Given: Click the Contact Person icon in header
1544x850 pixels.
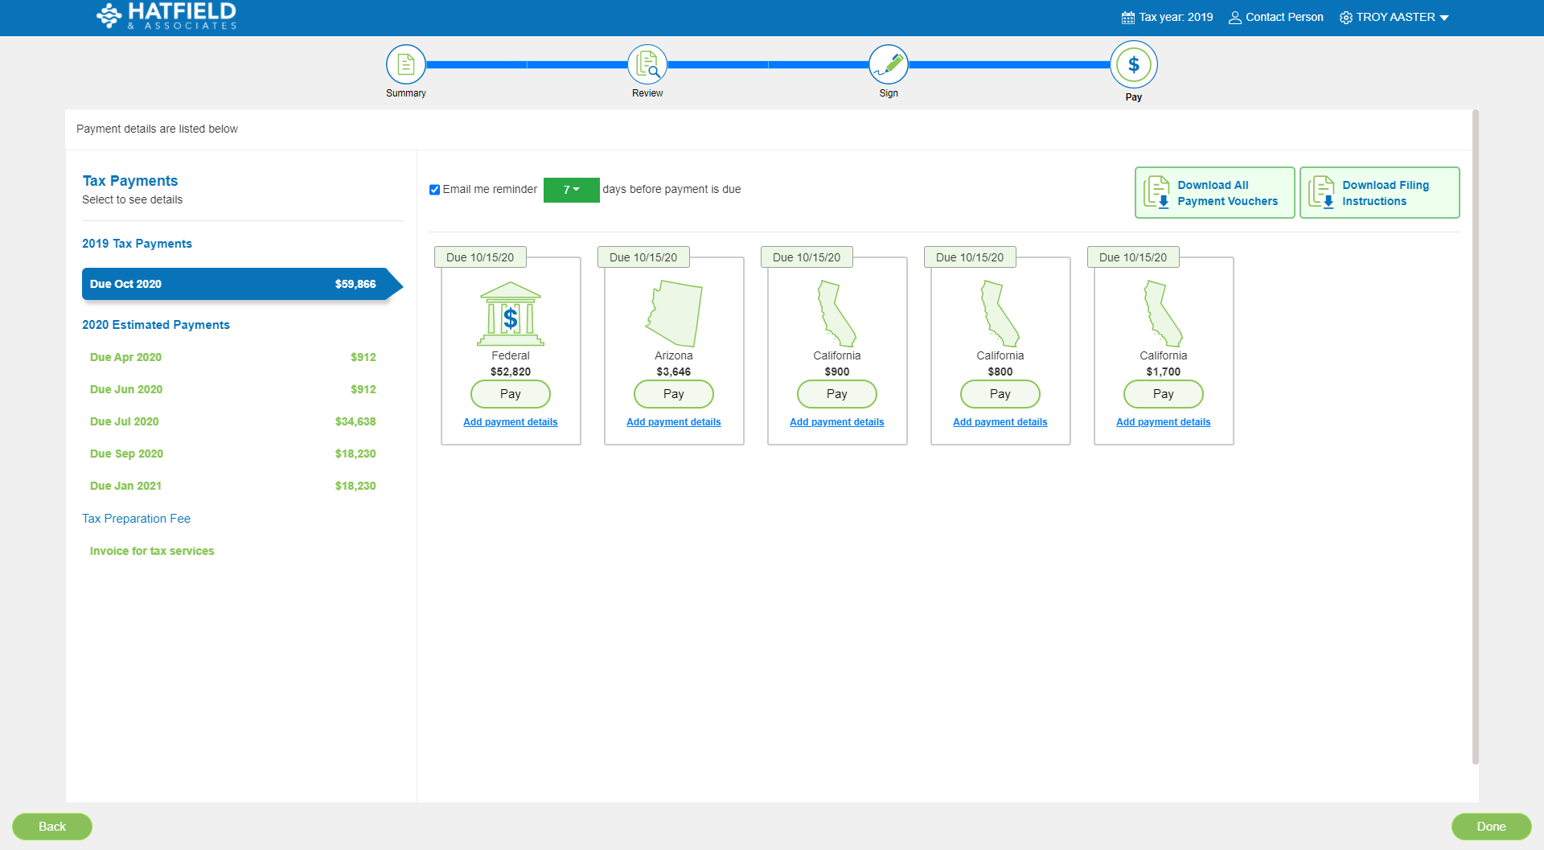Looking at the screenshot, I should tap(1234, 18).
